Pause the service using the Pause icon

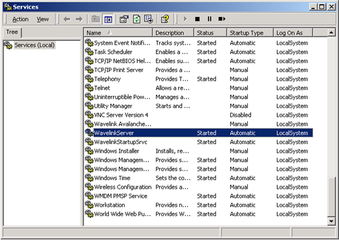click(209, 19)
